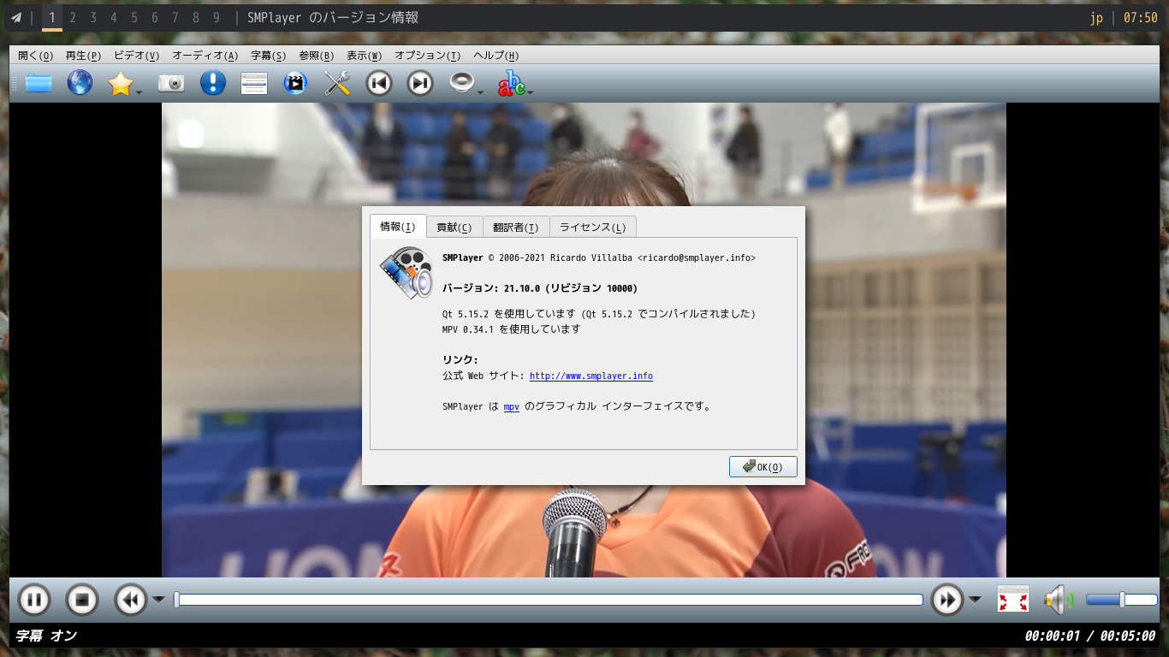Switch to workspace 9
The image size is (1169, 657).
coord(217,17)
